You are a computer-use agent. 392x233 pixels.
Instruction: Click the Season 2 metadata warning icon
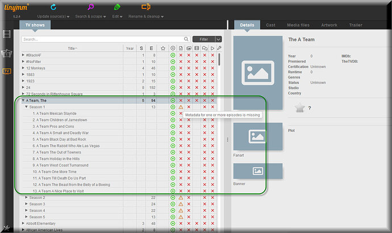point(181,198)
